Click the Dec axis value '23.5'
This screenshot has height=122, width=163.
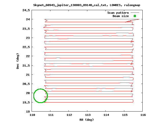pos(26,29)
